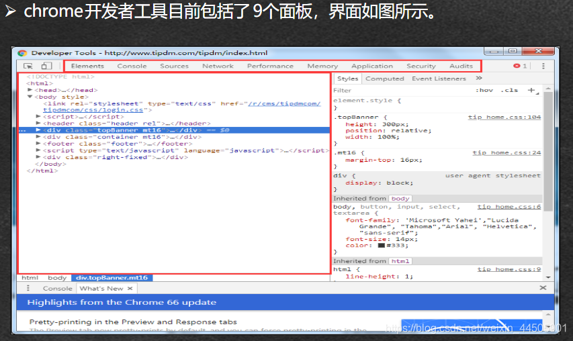Click the display: block declaration
573x341 pixels.
380,183
